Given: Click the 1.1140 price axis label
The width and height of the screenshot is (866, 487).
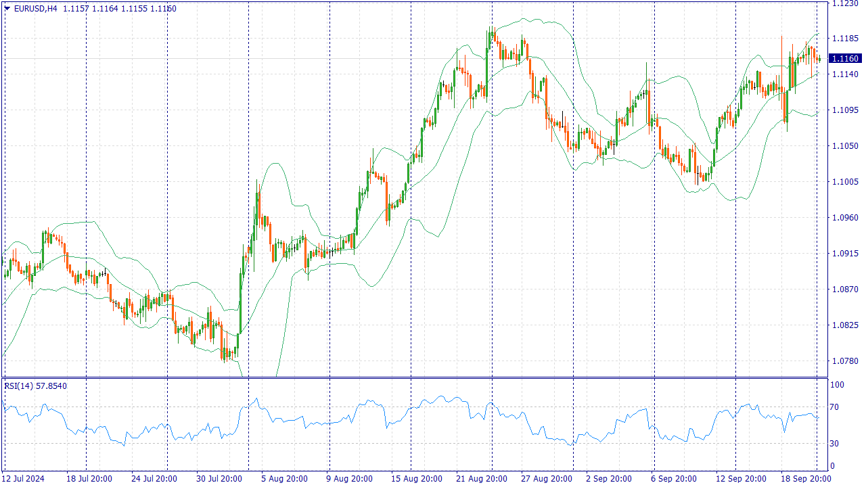Looking at the screenshot, I should 845,74.
